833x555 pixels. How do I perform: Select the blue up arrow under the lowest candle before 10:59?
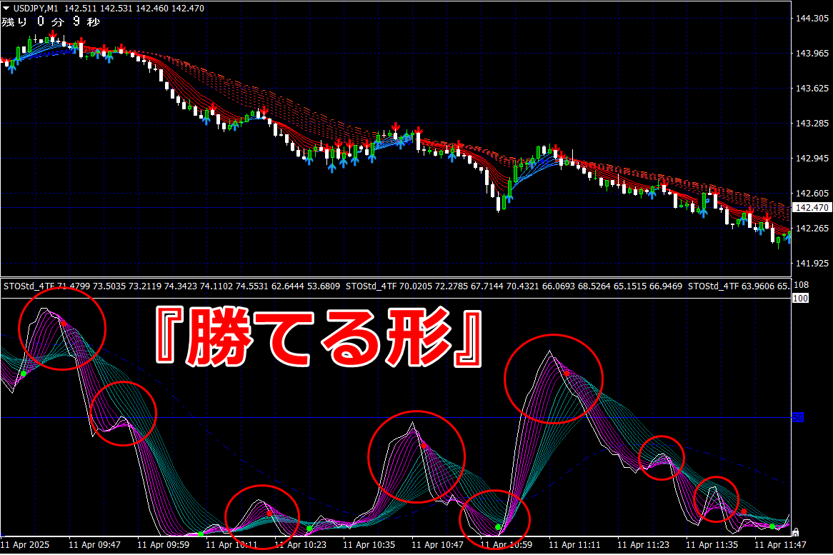pyautogui.click(x=509, y=199)
